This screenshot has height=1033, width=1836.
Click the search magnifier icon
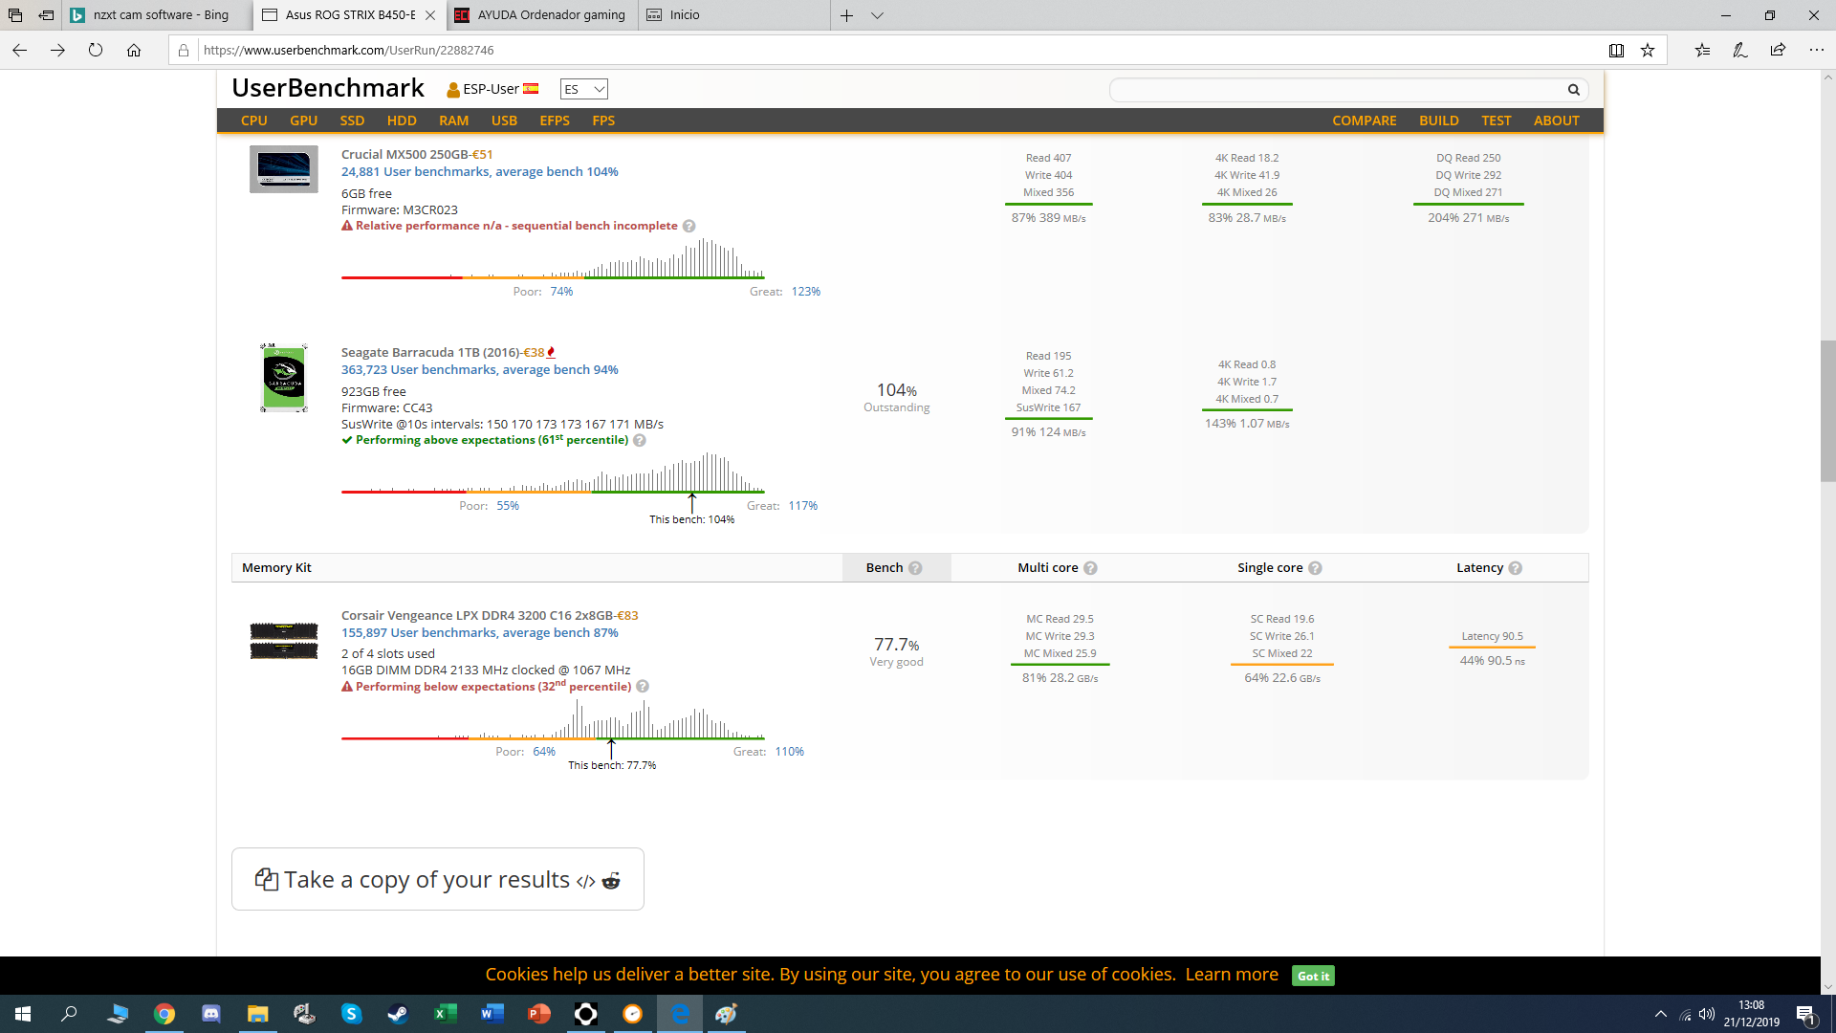tap(1574, 90)
